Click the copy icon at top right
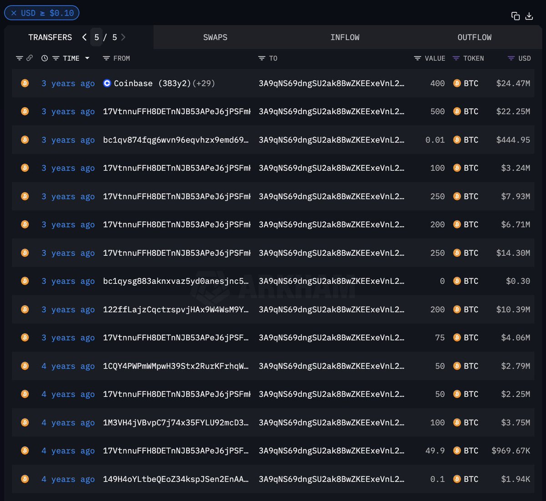Image resolution: width=546 pixels, height=501 pixels. [516, 15]
